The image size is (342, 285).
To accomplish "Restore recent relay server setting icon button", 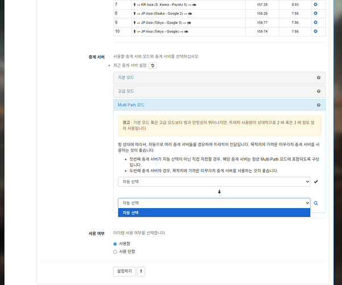I will point(153,66).
